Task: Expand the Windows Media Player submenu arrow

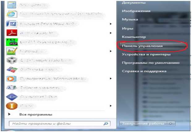Action: pyautogui.click(x=111, y=79)
